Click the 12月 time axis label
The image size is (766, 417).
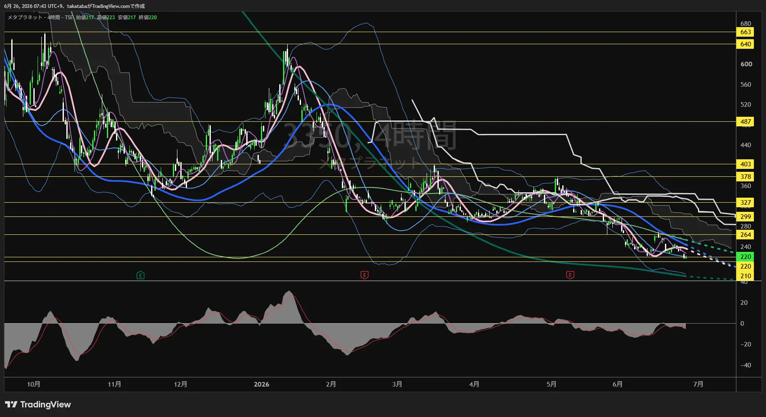(x=180, y=384)
